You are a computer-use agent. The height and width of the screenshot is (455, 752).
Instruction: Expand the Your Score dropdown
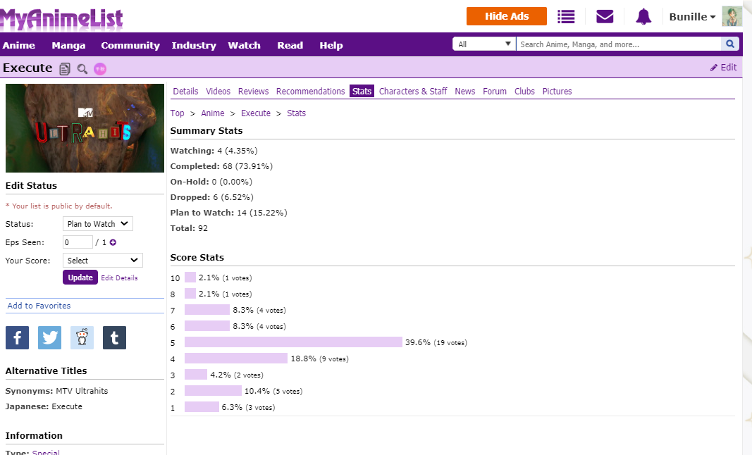tap(103, 261)
